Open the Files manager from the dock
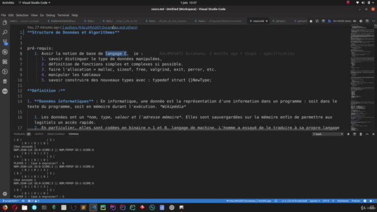 point(25,207)
